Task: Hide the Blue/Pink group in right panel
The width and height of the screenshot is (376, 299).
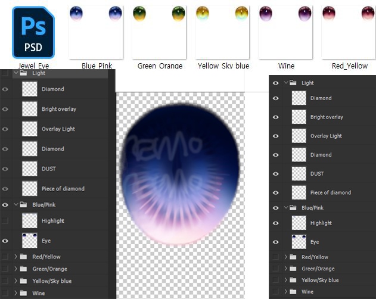Action: 276,208
